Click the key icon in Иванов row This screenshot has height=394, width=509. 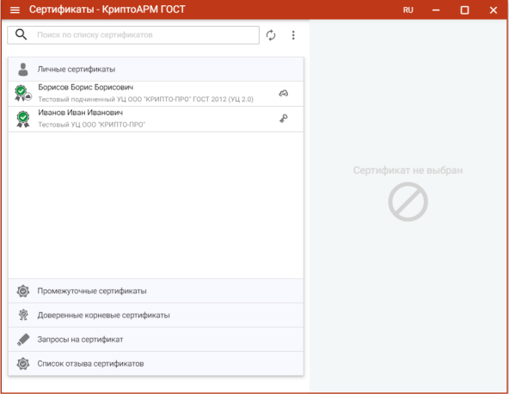[x=284, y=119]
